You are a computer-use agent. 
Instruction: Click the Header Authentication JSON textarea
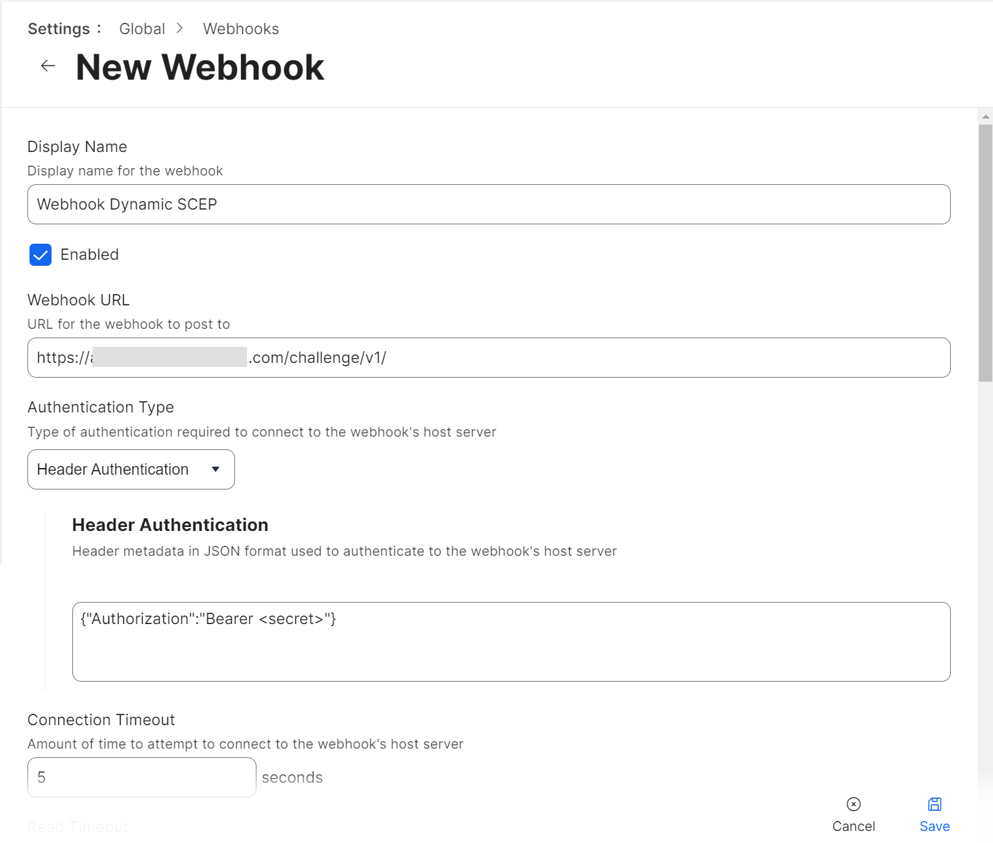pos(511,641)
